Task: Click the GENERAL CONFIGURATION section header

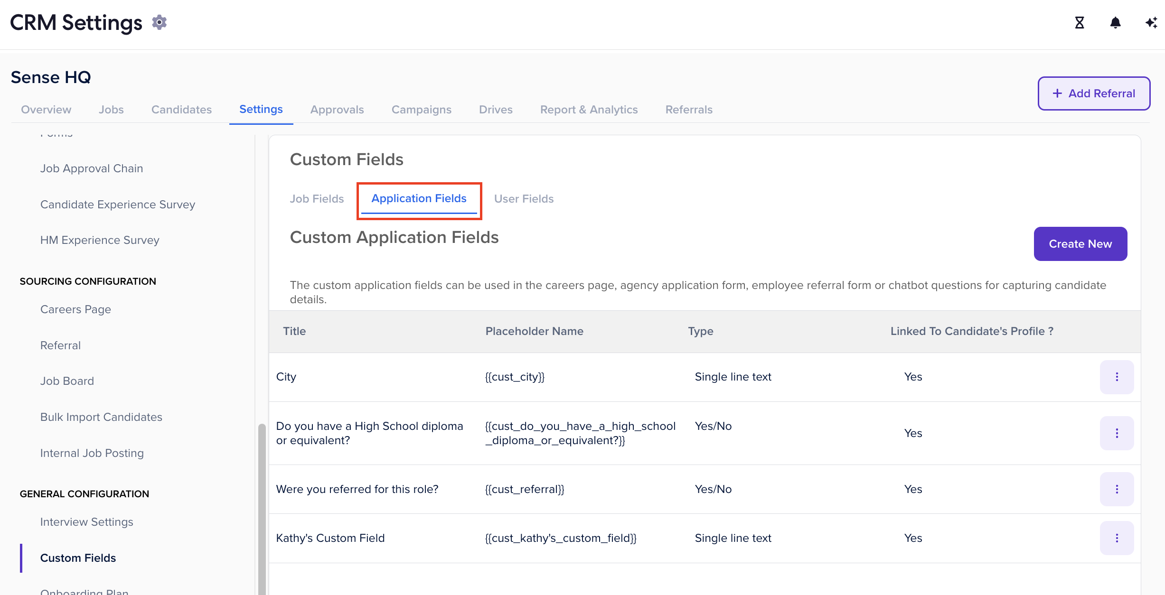Action: pyautogui.click(x=85, y=494)
